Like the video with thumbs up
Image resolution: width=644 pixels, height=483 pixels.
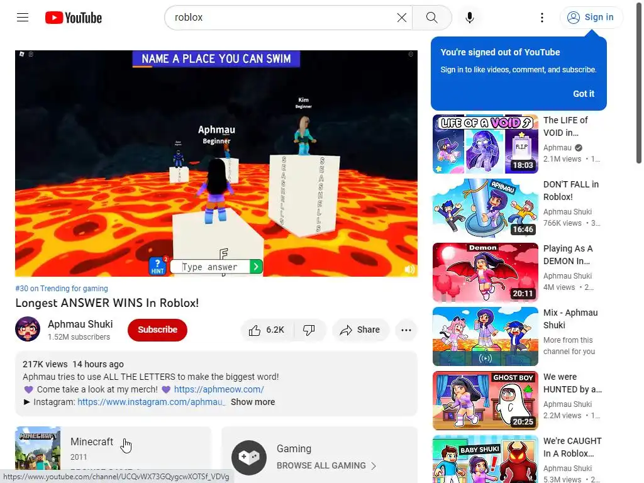point(267,330)
